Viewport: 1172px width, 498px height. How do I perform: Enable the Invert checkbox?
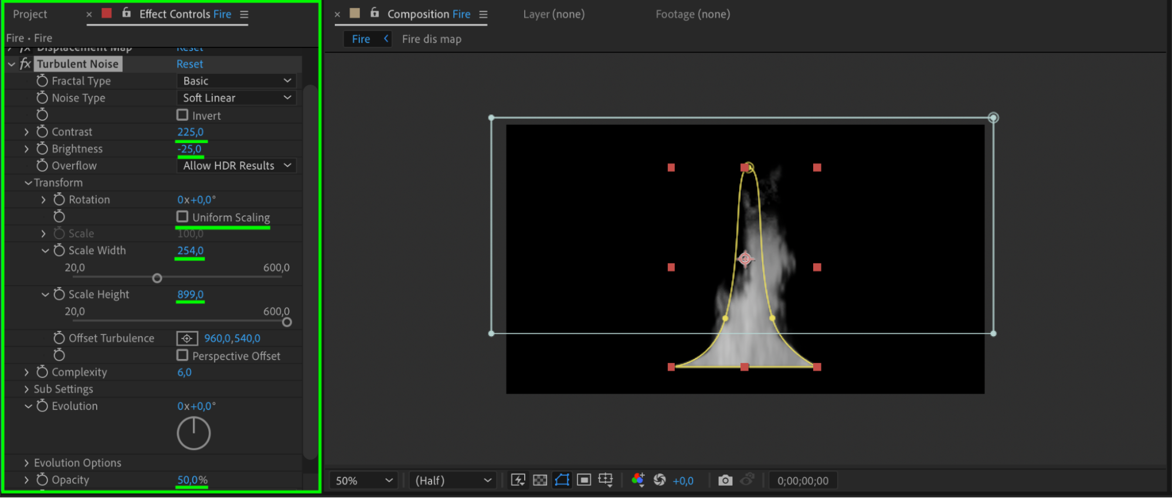183,115
